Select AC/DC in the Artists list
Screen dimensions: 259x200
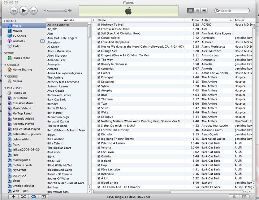coord(67,29)
